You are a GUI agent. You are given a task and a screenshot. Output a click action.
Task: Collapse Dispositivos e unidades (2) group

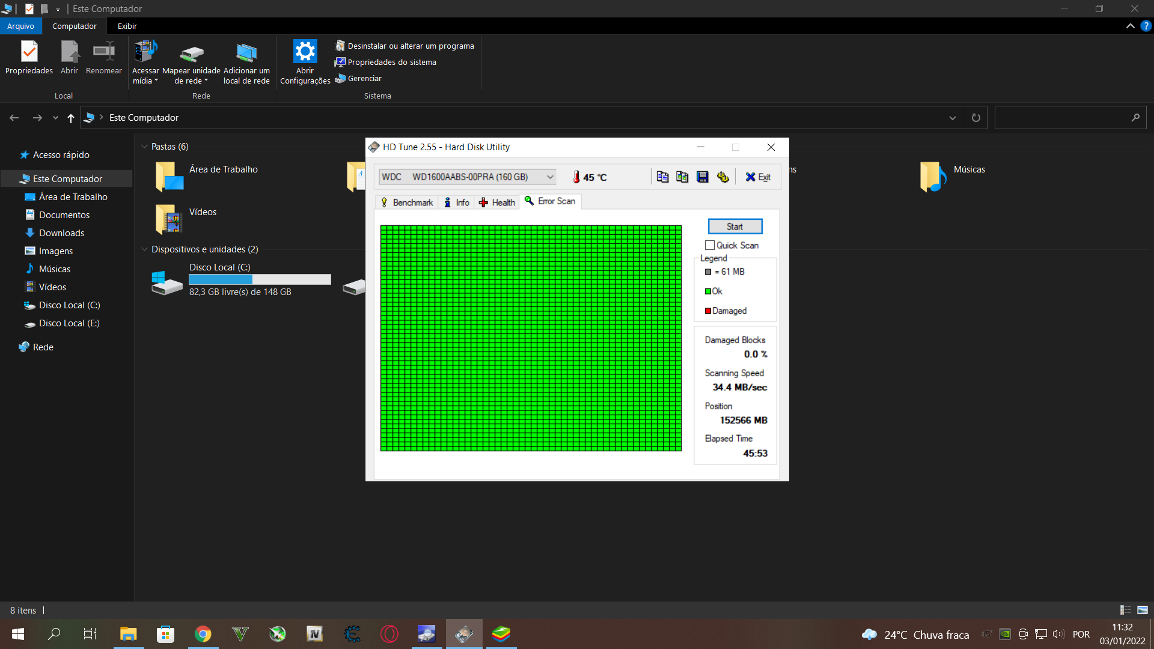[144, 249]
